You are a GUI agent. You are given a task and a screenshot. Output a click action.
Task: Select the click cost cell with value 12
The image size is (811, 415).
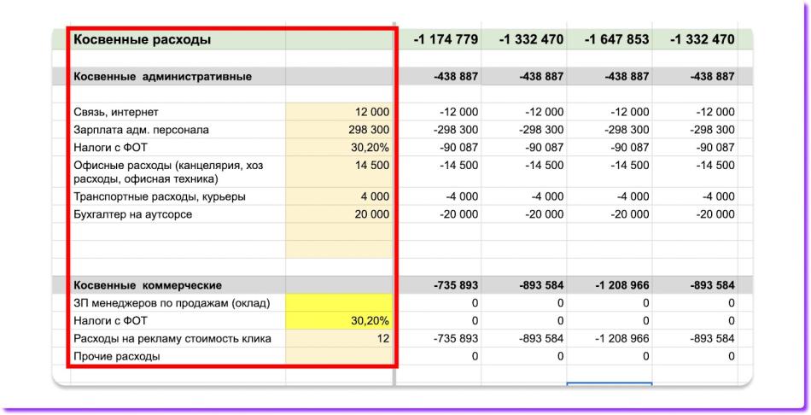[x=340, y=339]
